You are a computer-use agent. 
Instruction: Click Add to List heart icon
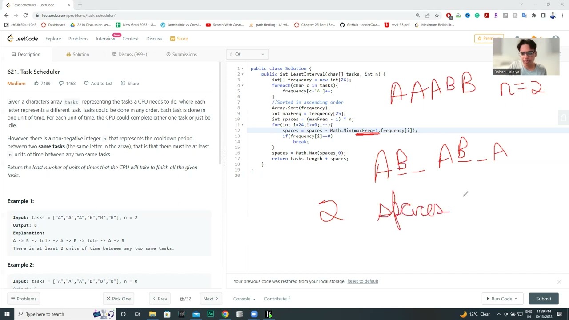tap(87, 84)
